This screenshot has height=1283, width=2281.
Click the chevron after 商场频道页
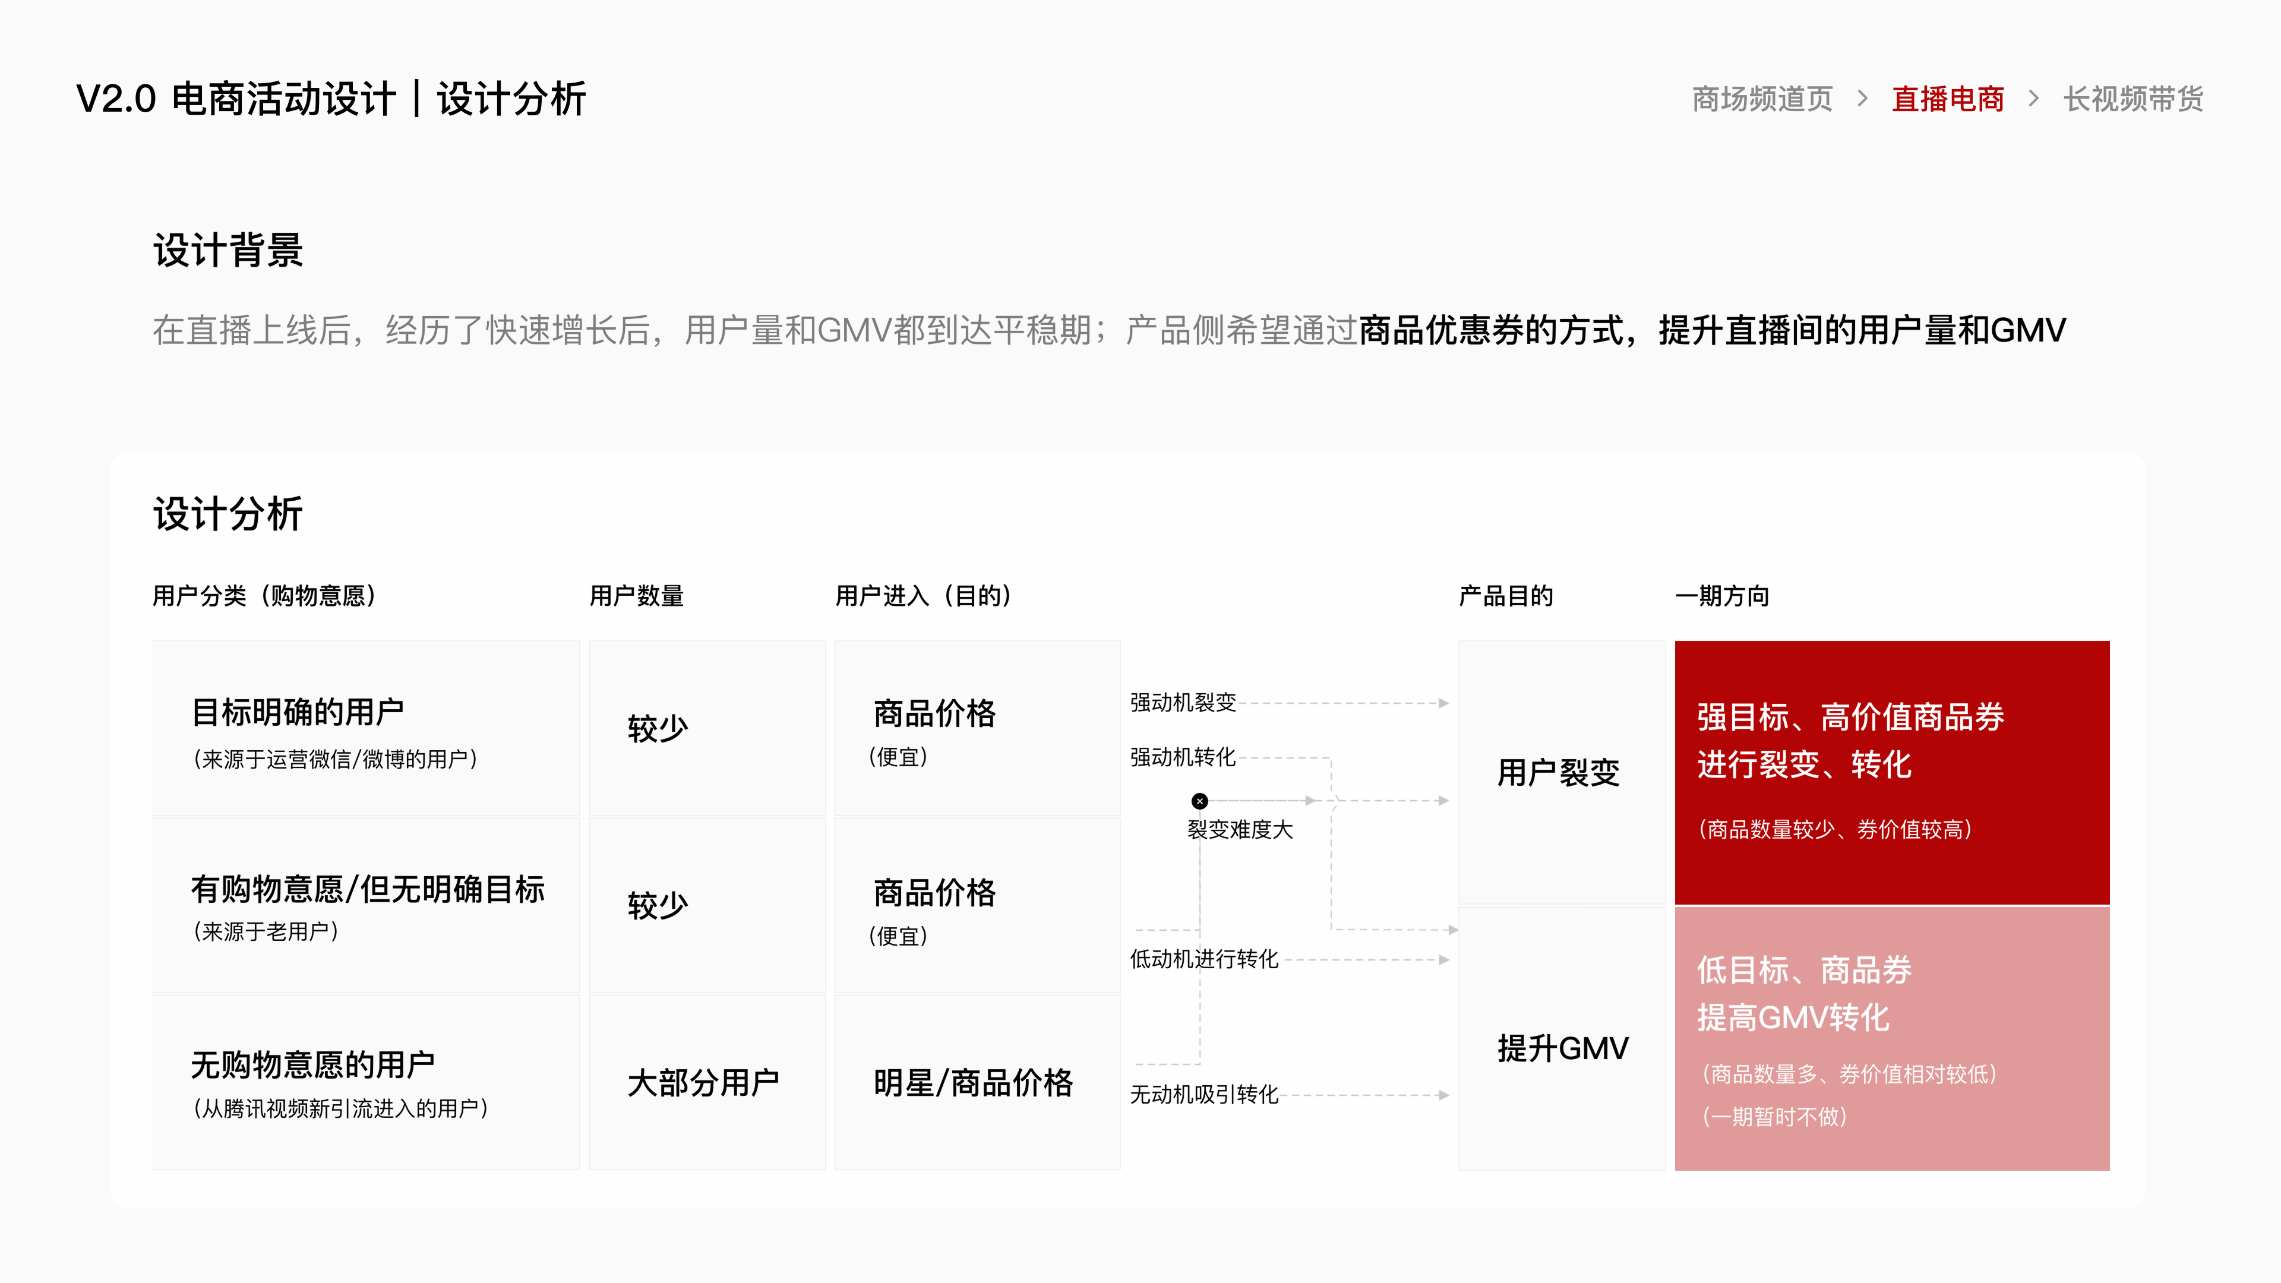(x=1862, y=98)
